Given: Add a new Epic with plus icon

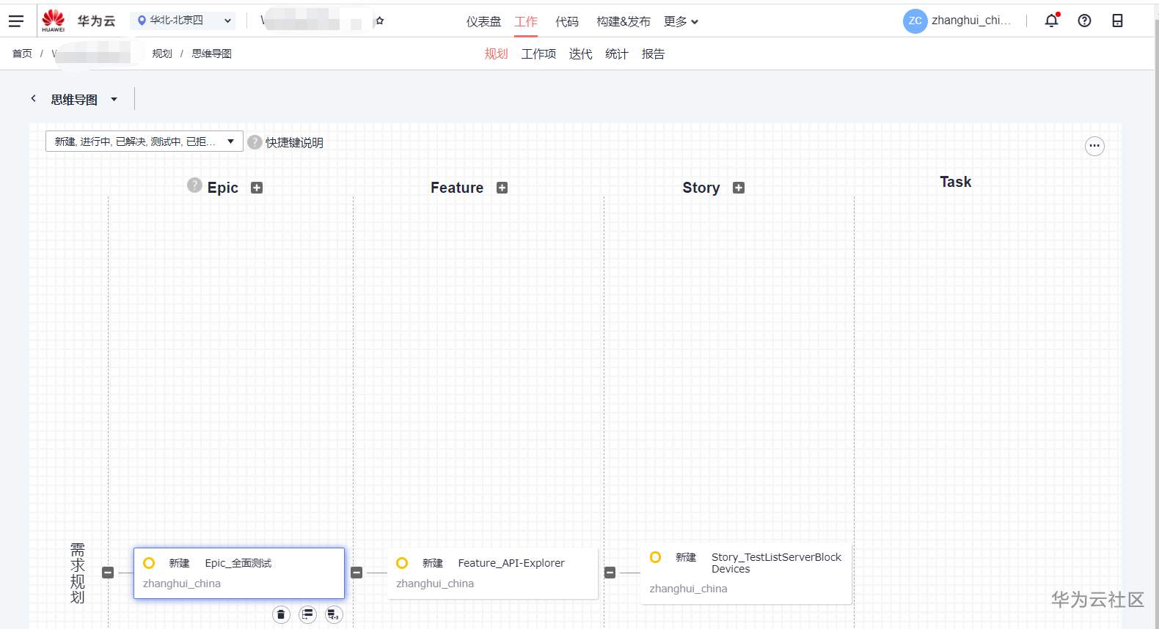Looking at the screenshot, I should pyautogui.click(x=257, y=188).
